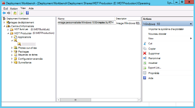Click the MDT Build Lab folder icon
This screenshot has height=108, width=195.
coord(12,29)
